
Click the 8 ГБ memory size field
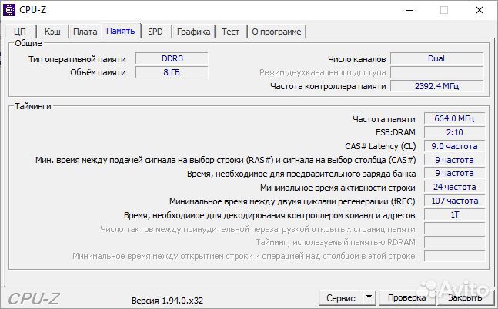[x=172, y=72]
